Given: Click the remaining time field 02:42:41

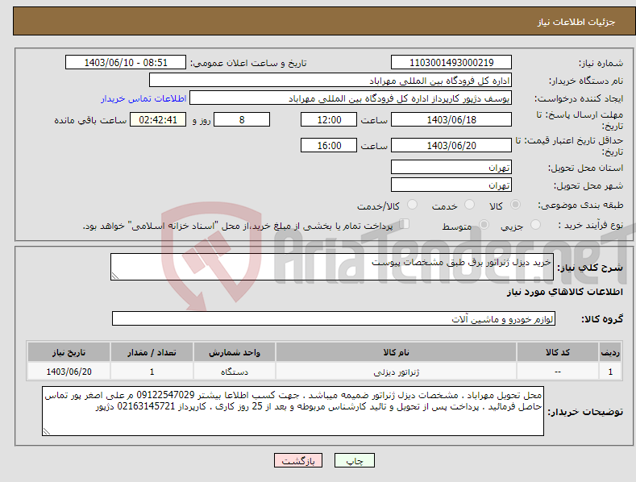Looking at the screenshot, I should point(158,119).
